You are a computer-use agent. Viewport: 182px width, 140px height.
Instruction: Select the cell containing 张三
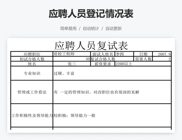click(x=72, y=64)
